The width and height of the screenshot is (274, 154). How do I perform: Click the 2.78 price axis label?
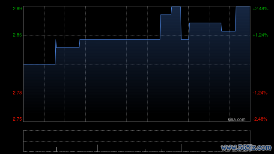click(x=17, y=93)
